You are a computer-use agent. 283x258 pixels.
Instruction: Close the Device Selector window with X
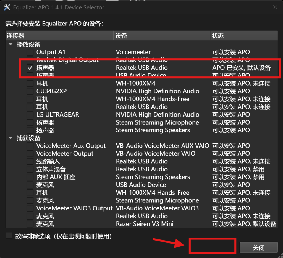[275, 7]
